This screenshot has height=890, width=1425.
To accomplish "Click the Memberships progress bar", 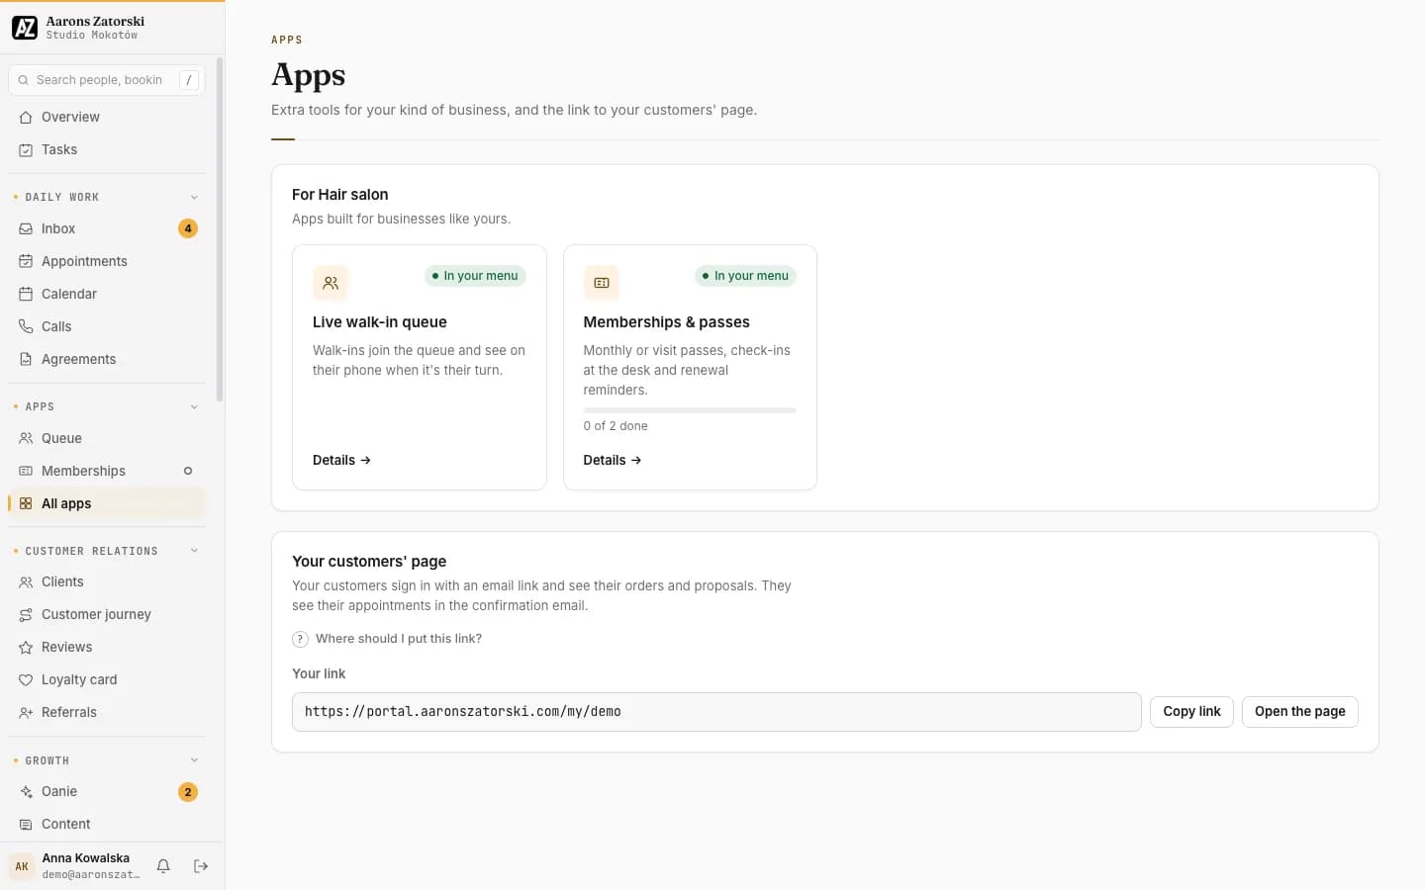I will [x=690, y=410].
